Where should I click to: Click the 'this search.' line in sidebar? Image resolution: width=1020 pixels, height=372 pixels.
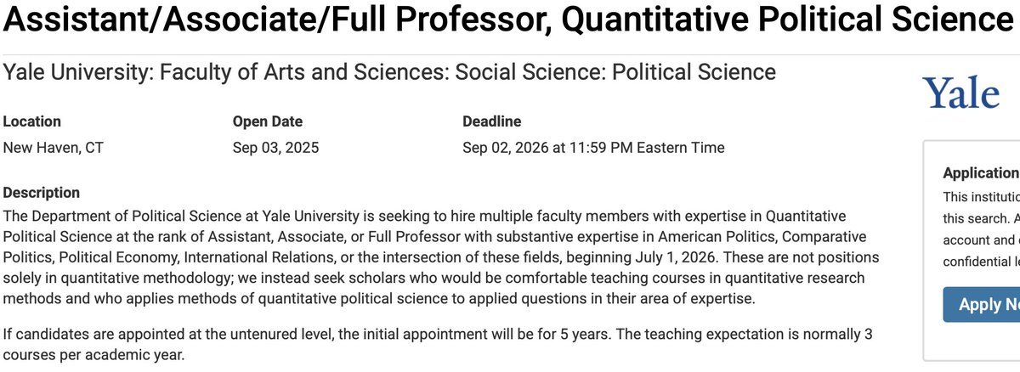981,217
